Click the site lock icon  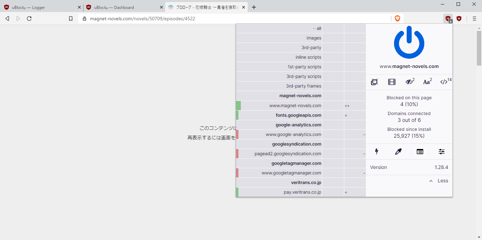pos(85,19)
